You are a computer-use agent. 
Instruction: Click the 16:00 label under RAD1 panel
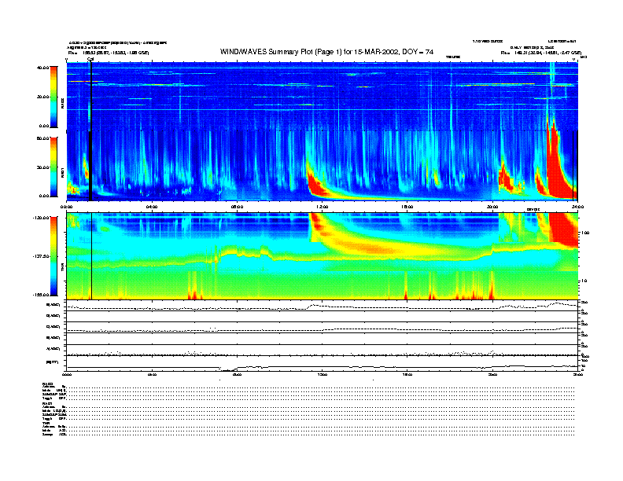click(x=407, y=207)
